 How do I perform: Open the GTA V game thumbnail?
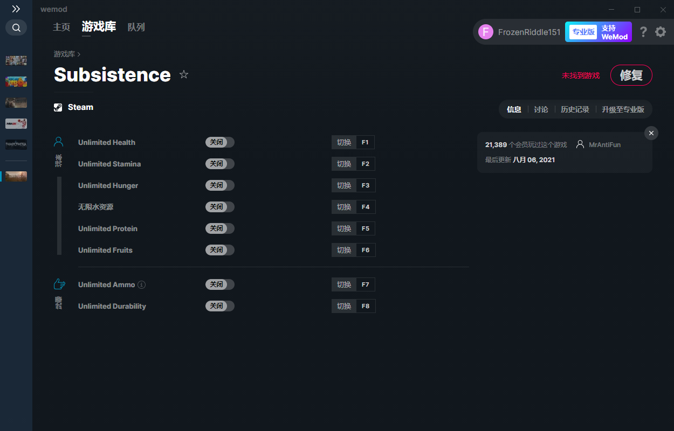pos(16,60)
